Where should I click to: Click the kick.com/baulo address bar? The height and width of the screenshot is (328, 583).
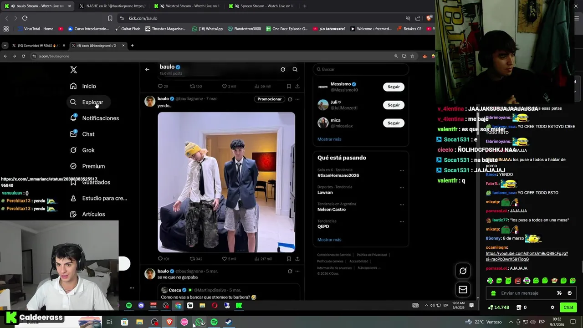click(260, 18)
